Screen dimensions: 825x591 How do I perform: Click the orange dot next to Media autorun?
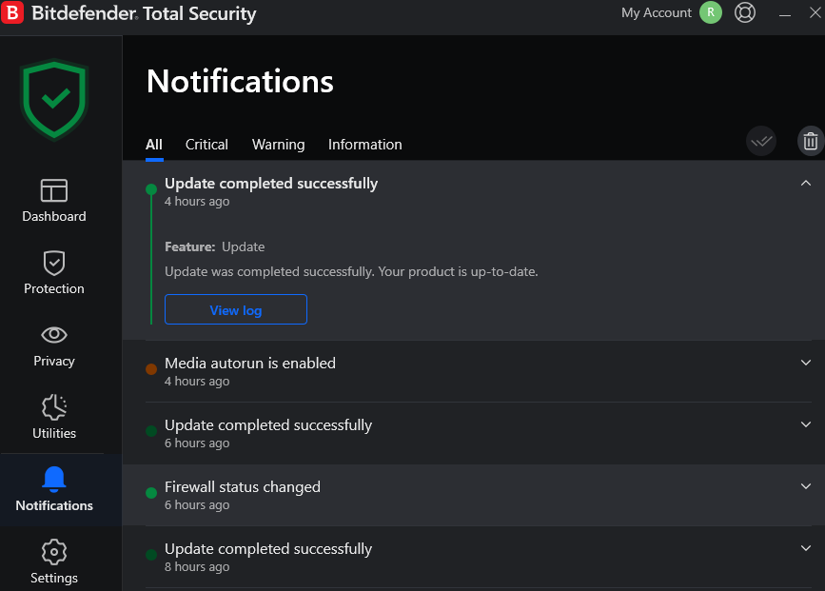[151, 369]
